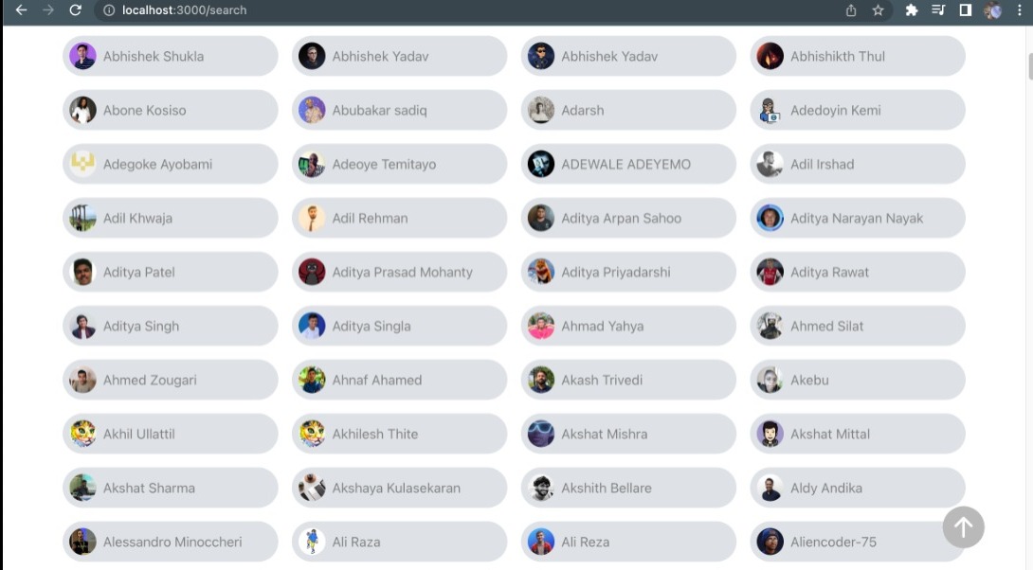Click Ali Raza's avatar image
1033x570 pixels.
[312, 542]
